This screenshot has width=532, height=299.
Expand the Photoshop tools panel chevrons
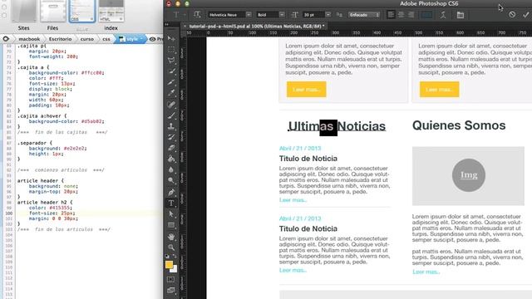coord(166,24)
